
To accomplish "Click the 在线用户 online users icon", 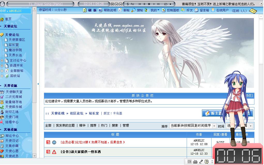I will tap(213, 10).
